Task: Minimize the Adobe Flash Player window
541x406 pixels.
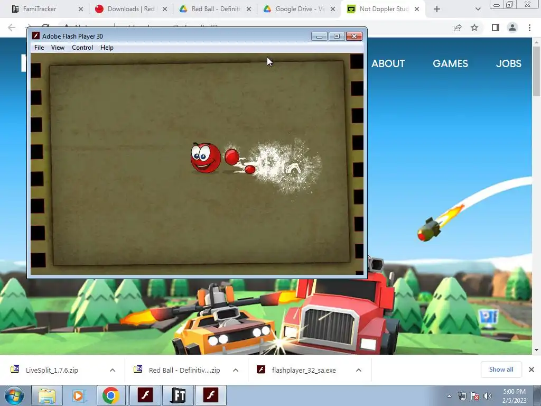Action: point(319,36)
